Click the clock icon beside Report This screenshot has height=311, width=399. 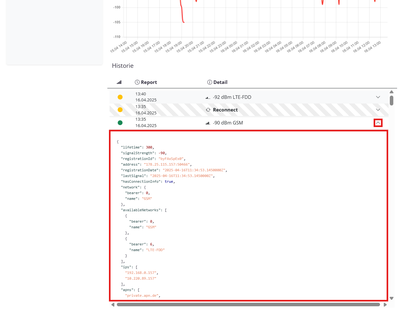[x=137, y=82]
